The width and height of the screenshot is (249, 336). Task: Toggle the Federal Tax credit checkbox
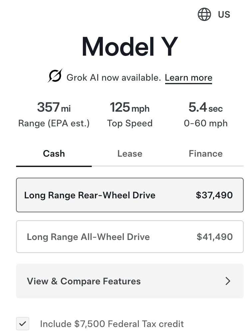[23, 324]
